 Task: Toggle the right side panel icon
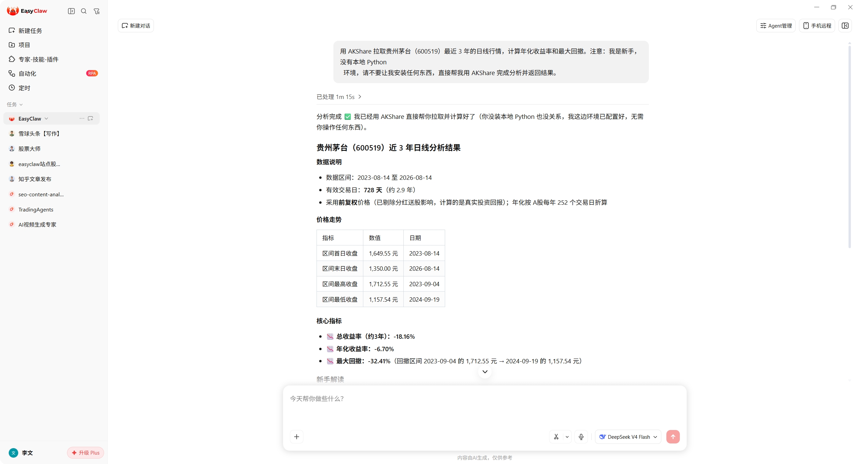coord(845,26)
